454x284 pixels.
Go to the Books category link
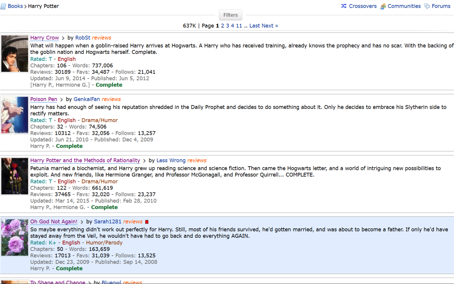pos(15,6)
